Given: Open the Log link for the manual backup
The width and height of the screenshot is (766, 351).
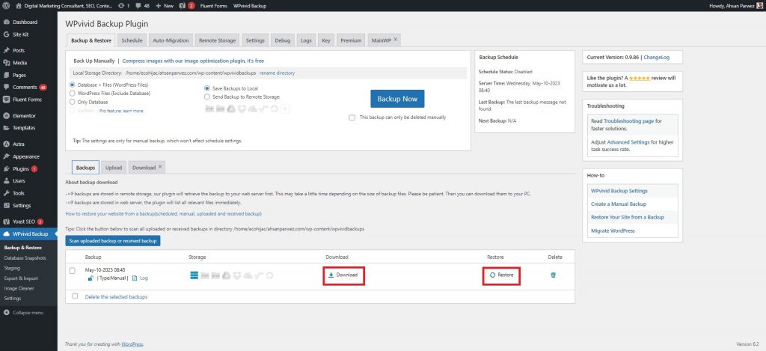Looking at the screenshot, I should coord(144,278).
